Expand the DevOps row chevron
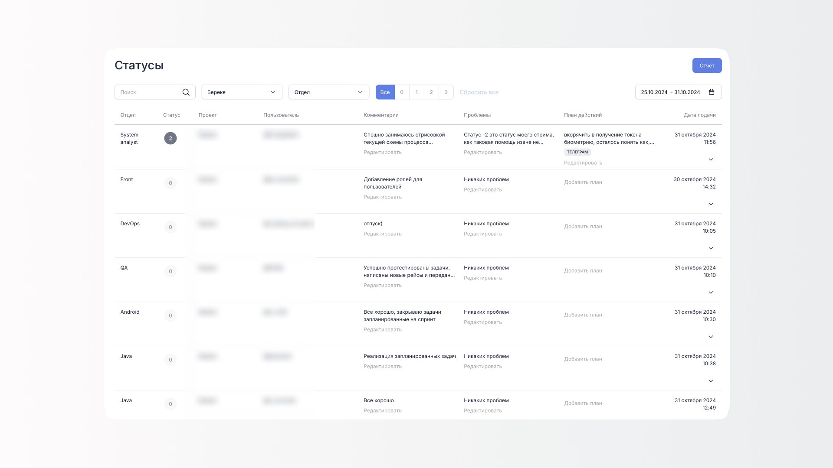Image resolution: width=833 pixels, height=468 pixels. (711, 248)
